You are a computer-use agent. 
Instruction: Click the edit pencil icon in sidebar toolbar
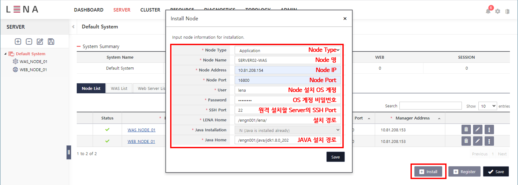click(x=40, y=41)
